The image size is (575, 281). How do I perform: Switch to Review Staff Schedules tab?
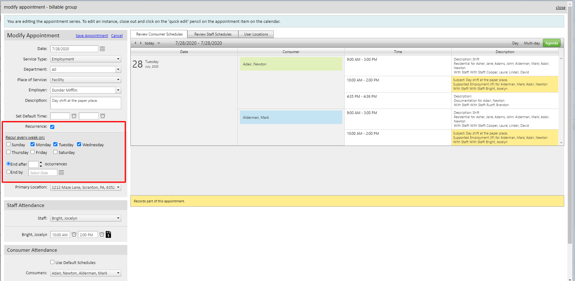coord(213,34)
